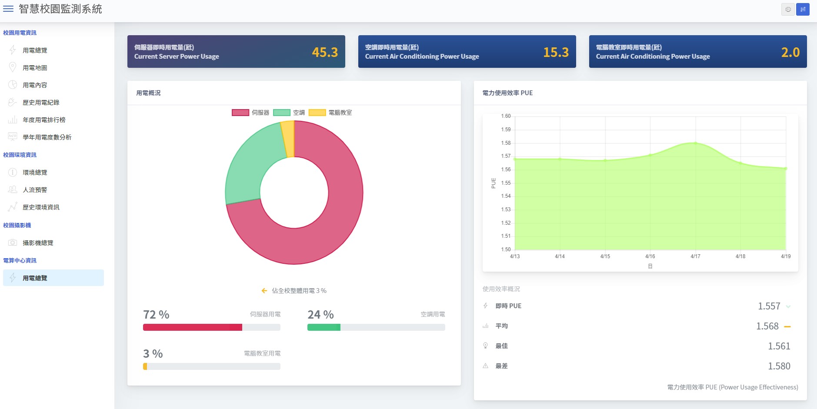Click lightning icon beside 用電總覽 under 校園用電資訊

(13, 50)
